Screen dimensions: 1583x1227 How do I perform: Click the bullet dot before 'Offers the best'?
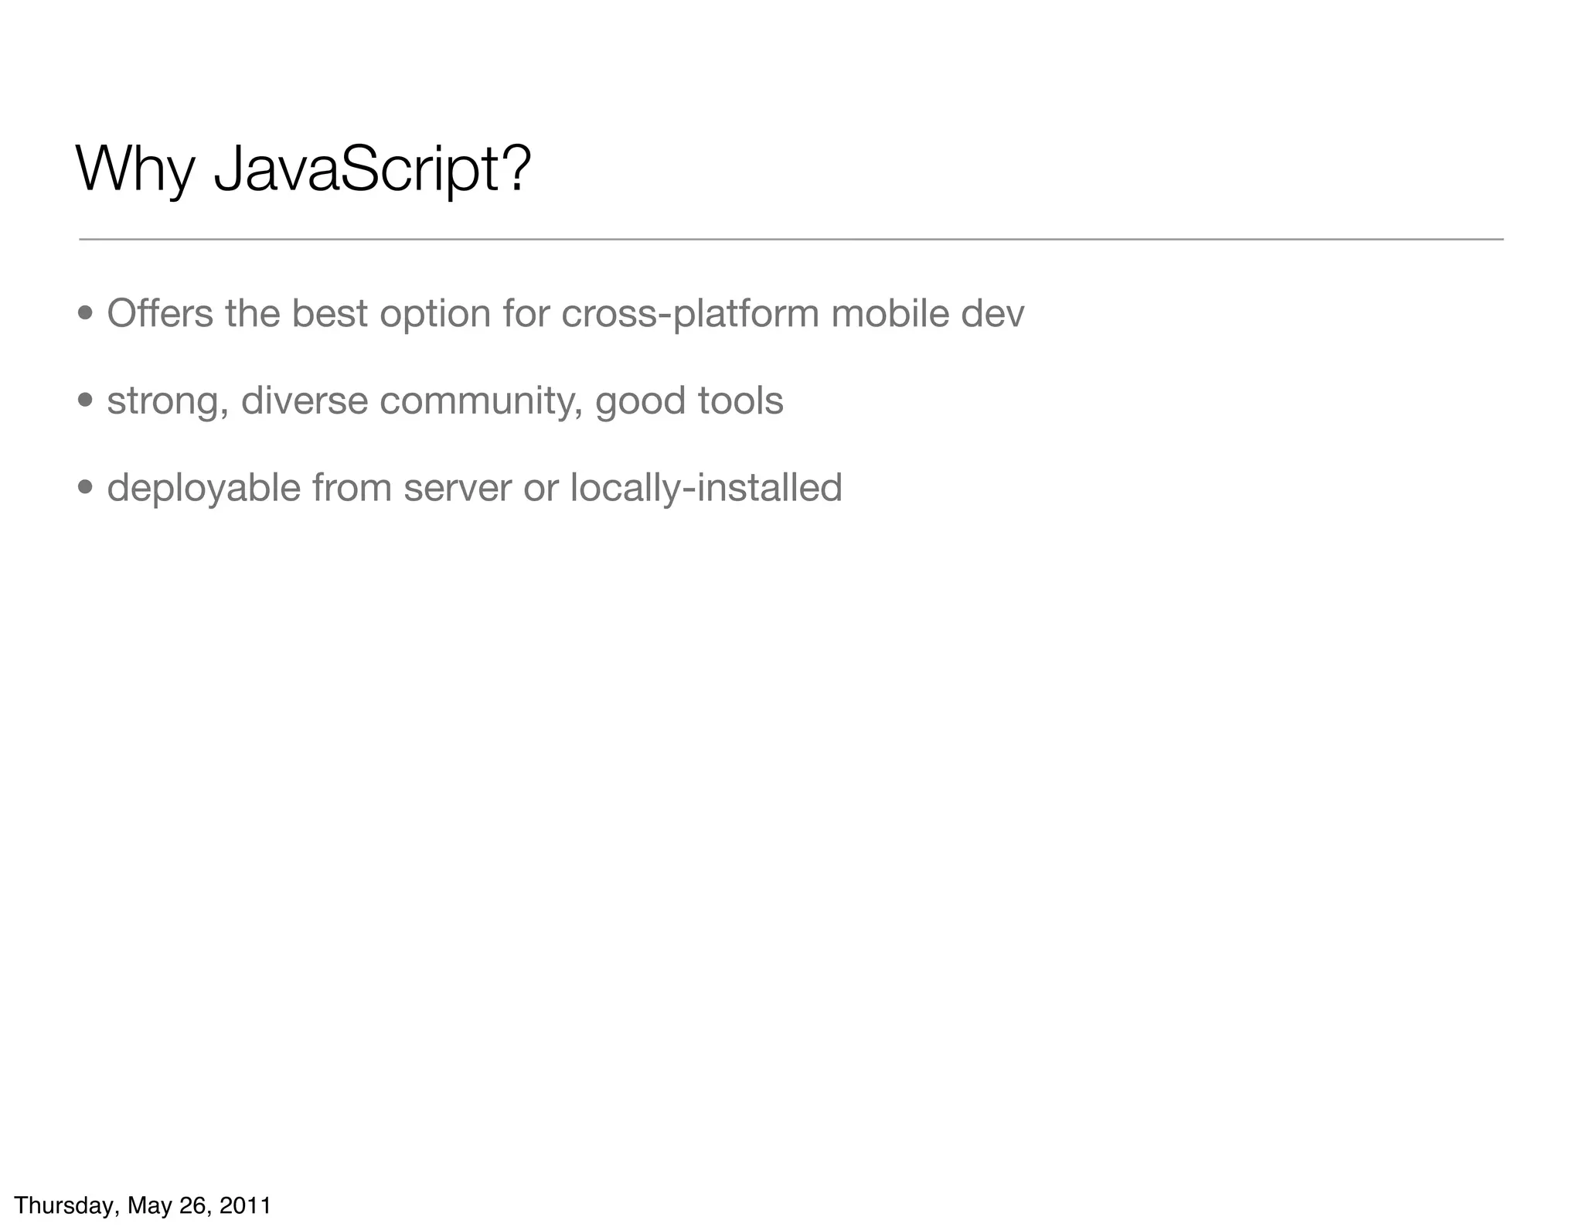tap(86, 314)
